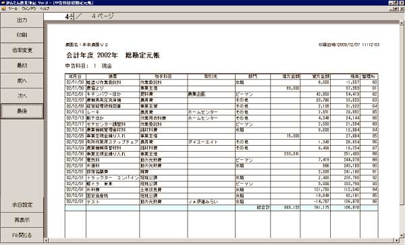This screenshot has height=245, width=405.
Task: Click the vertical scrollbar up arrow
Action: click(x=402, y=23)
